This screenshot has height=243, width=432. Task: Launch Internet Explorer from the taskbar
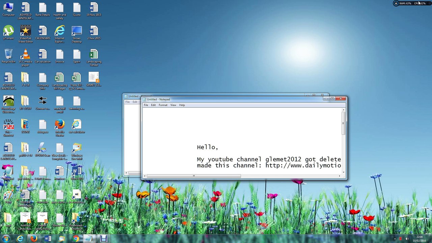pos(20,239)
